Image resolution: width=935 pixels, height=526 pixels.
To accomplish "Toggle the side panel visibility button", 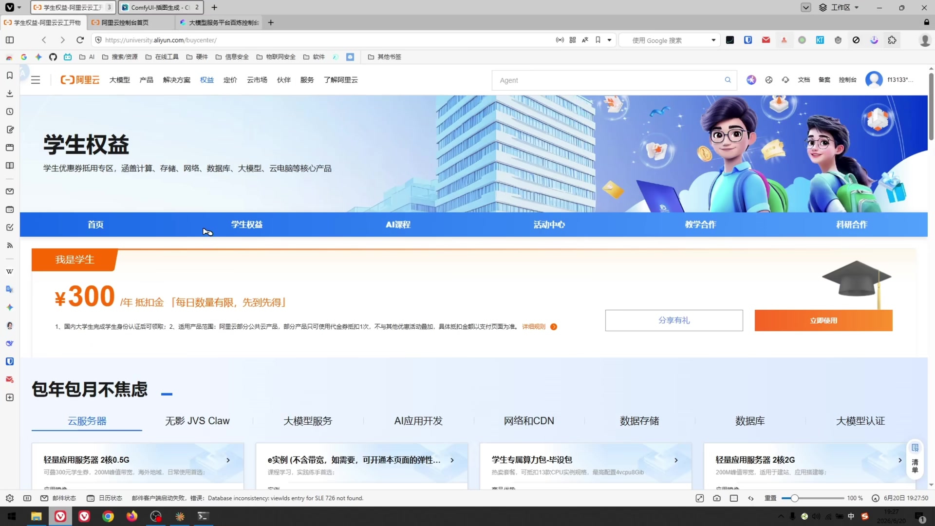I will point(10,40).
